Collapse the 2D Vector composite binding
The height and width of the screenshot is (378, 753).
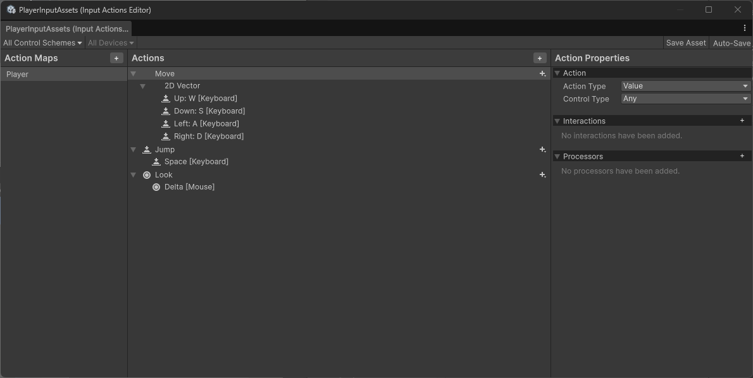click(x=143, y=86)
